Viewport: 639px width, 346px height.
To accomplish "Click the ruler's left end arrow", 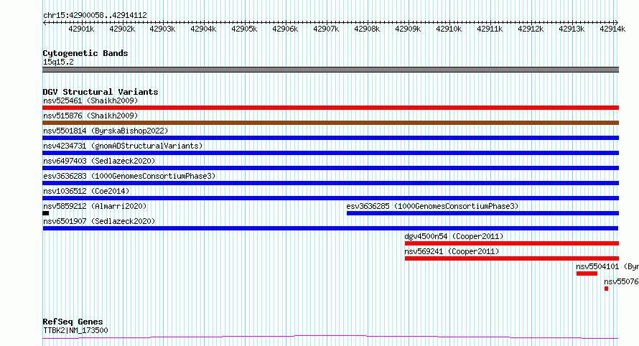I will click(45, 22).
